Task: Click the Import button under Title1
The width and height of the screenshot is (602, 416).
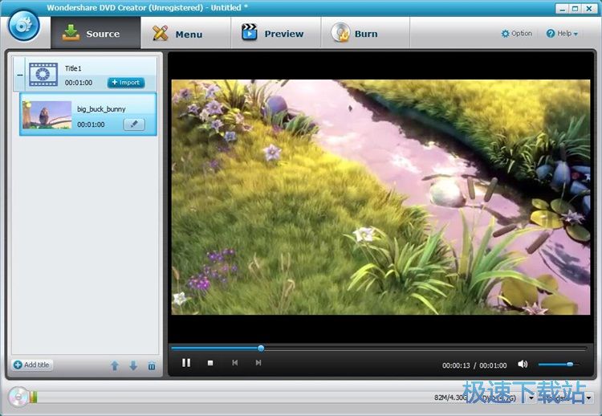Action: click(x=126, y=83)
